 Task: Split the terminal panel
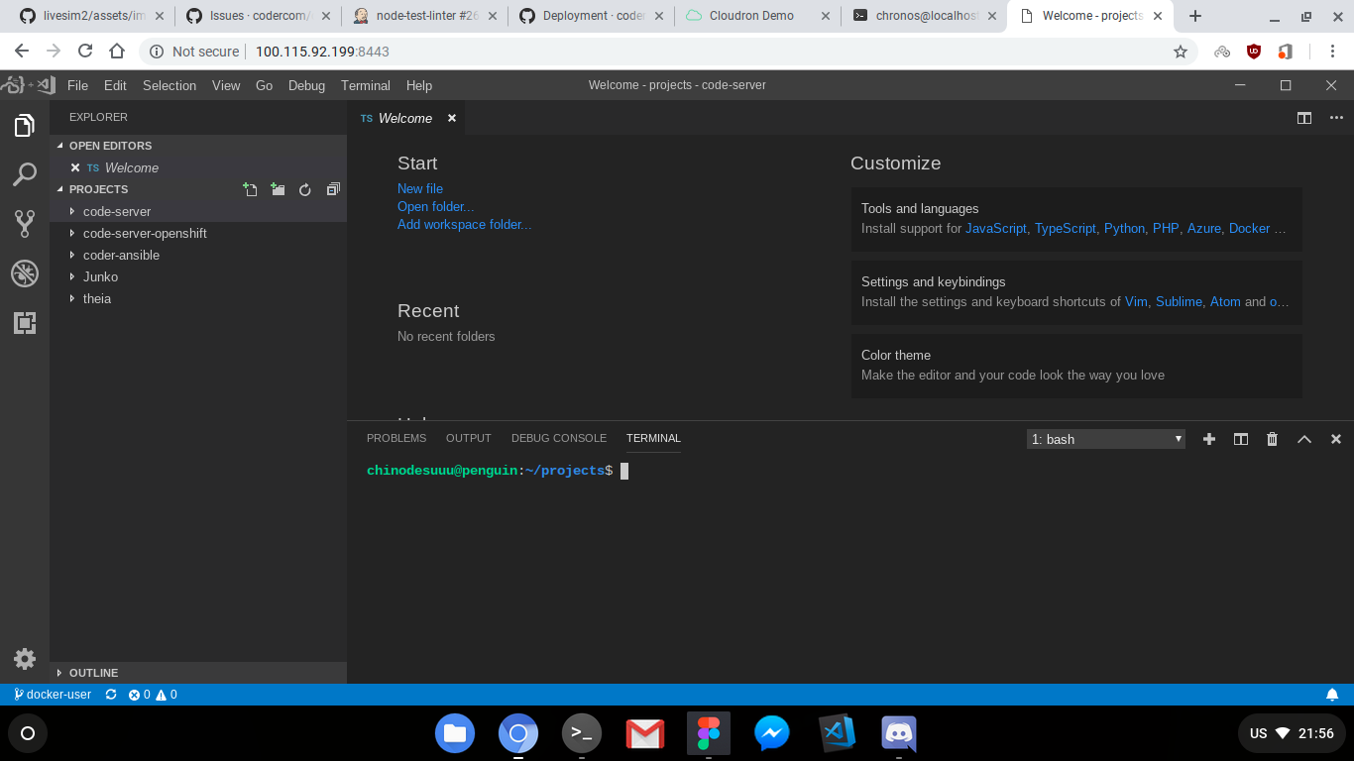1240,438
